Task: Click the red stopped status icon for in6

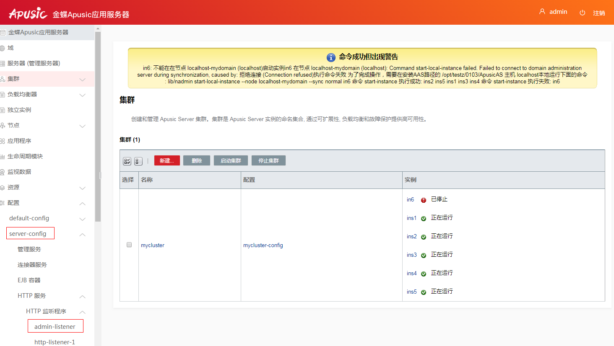Action: (x=424, y=200)
